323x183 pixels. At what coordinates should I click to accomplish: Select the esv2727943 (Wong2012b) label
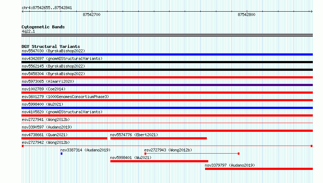coord(168,150)
